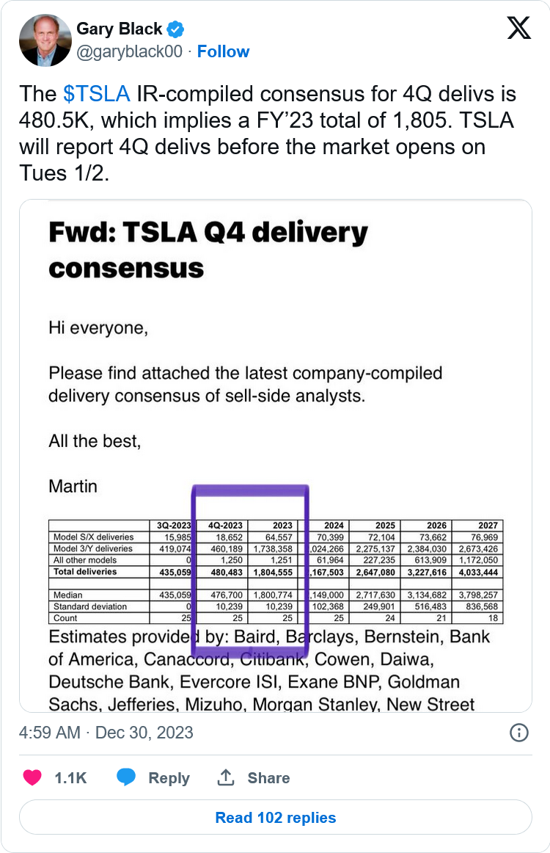Click the 1.1K likes count
The image size is (550, 853).
click(x=70, y=778)
